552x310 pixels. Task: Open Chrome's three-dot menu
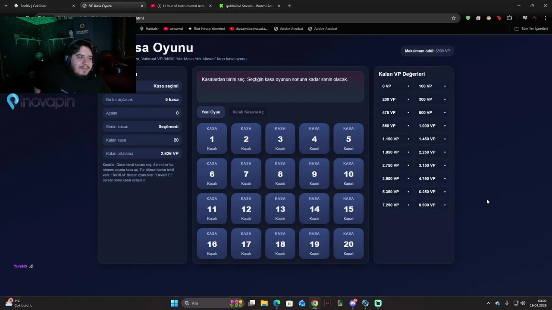[x=546, y=18]
